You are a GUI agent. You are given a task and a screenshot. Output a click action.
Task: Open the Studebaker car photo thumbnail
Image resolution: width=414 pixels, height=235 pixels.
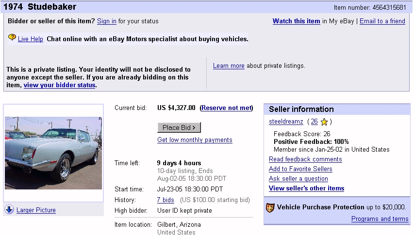[53, 153]
